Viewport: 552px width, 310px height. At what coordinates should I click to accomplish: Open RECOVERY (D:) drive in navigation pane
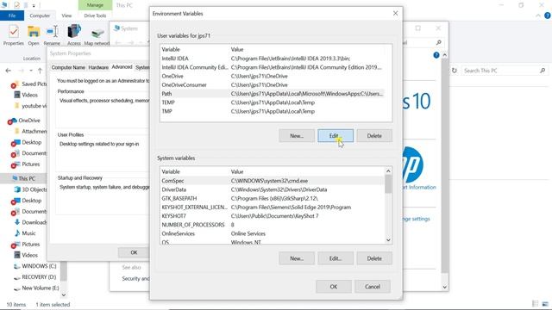coord(34,277)
